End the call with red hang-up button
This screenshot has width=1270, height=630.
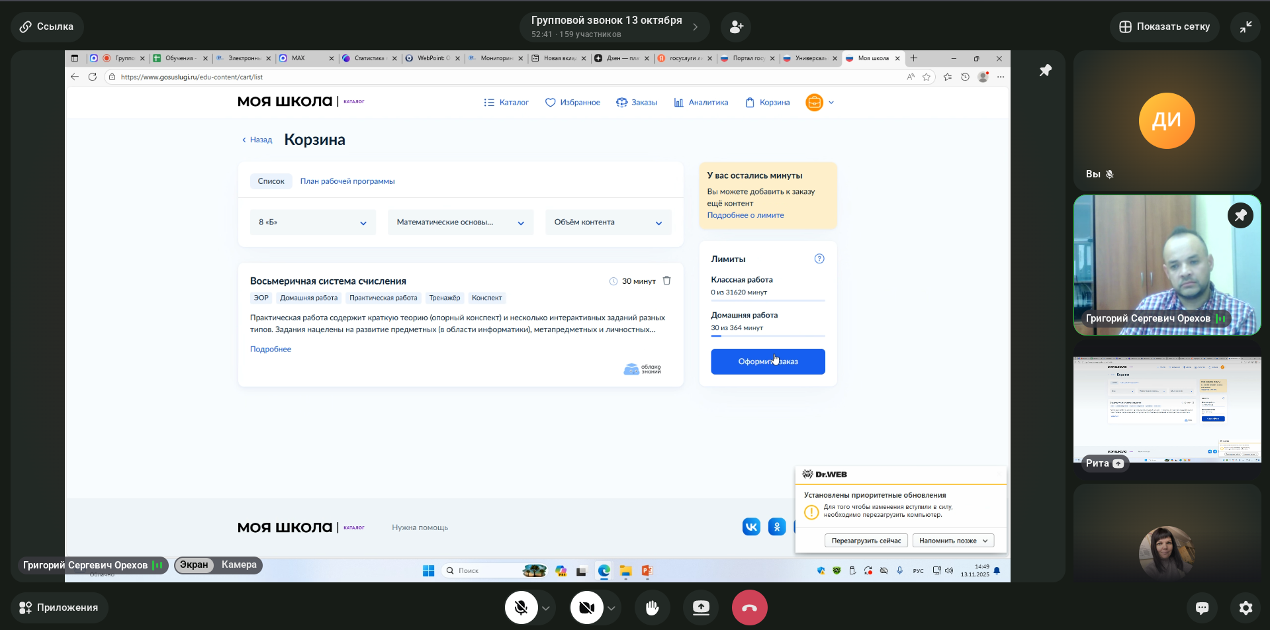[x=749, y=607]
